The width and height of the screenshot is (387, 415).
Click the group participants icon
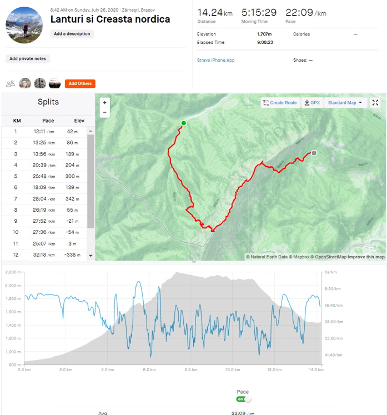tap(11, 84)
